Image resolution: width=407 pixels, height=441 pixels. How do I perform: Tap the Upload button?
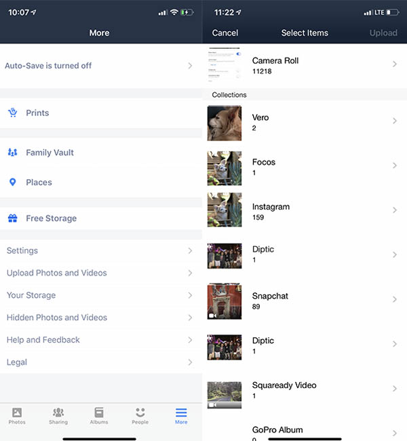tap(383, 33)
